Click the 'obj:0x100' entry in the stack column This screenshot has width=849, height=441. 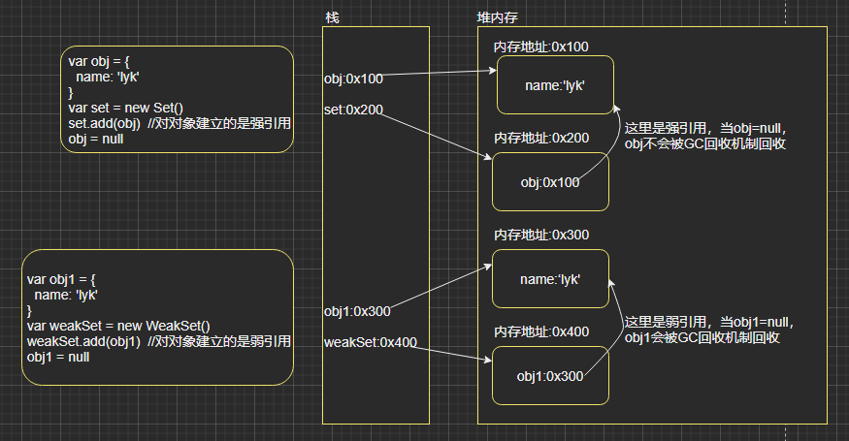[353, 79]
